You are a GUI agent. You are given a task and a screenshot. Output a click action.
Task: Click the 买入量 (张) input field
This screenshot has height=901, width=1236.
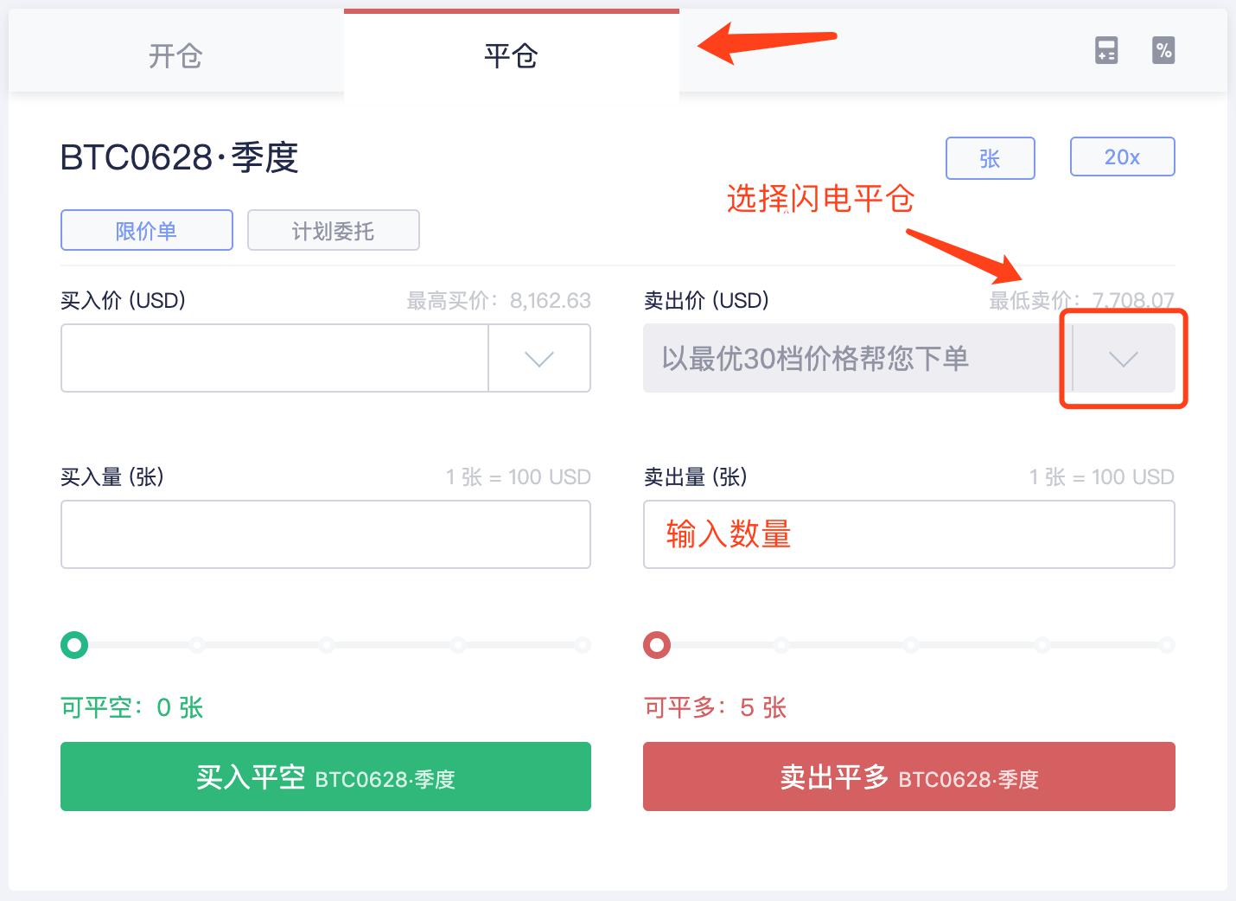(x=326, y=534)
